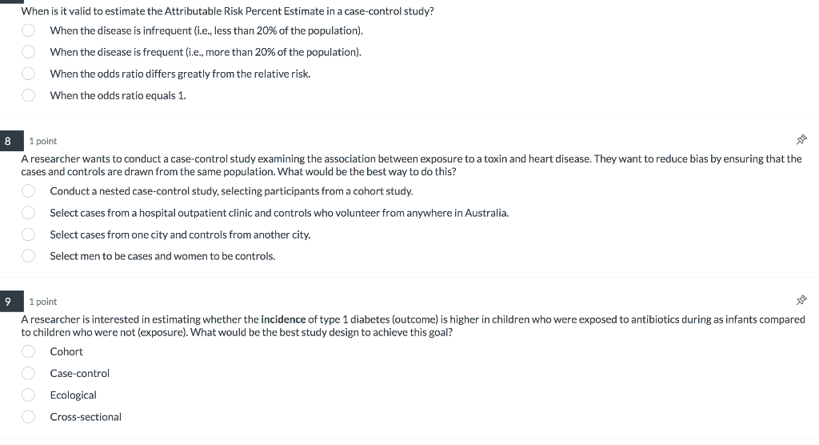Click the 'Cohort' answer label text
The width and height of the screenshot is (819, 445).
click(x=66, y=351)
